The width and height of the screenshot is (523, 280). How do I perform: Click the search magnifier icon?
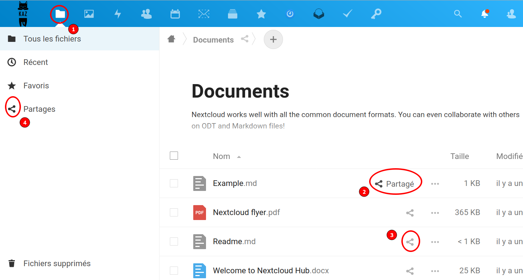(x=458, y=14)
